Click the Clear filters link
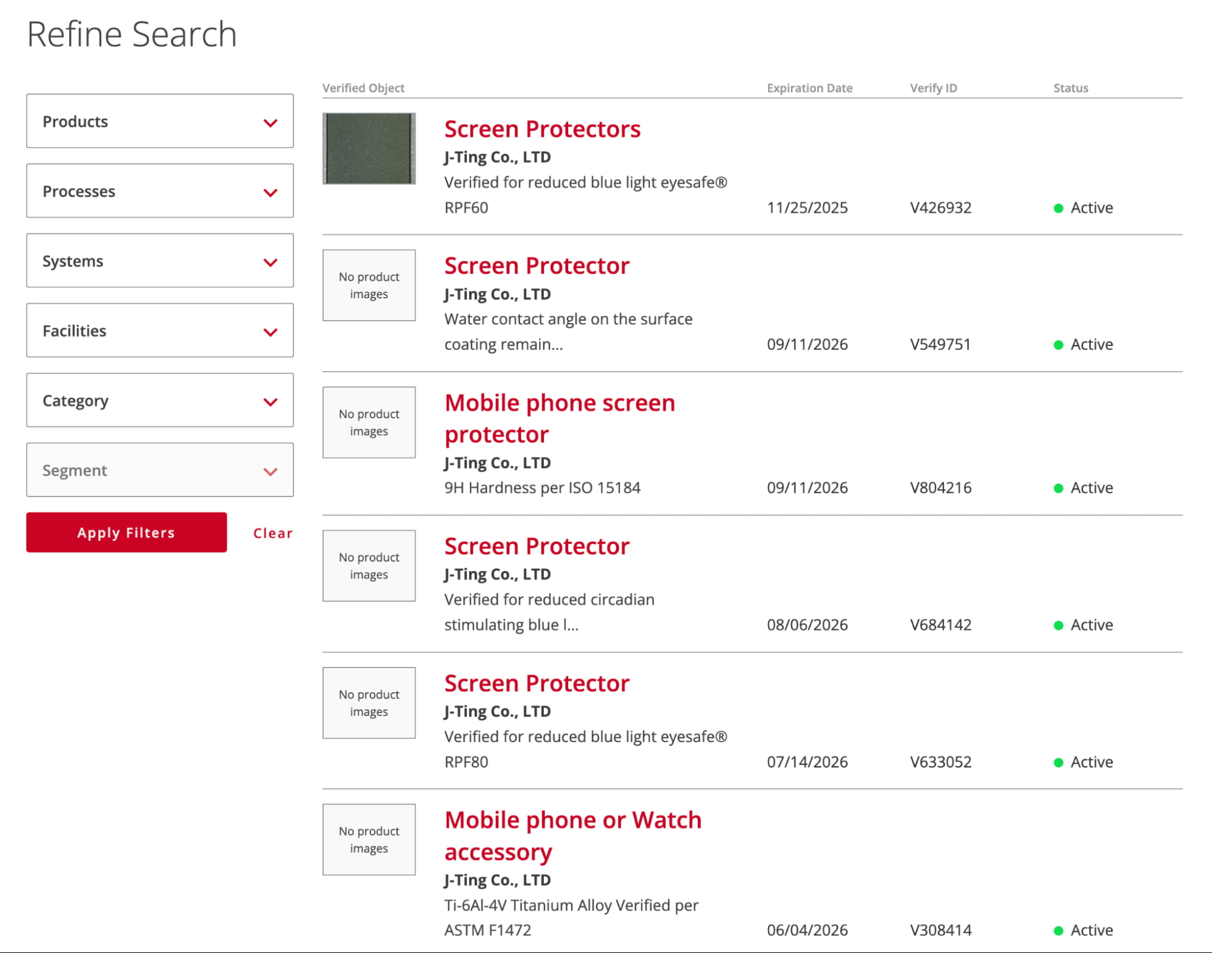 (273, 533)
